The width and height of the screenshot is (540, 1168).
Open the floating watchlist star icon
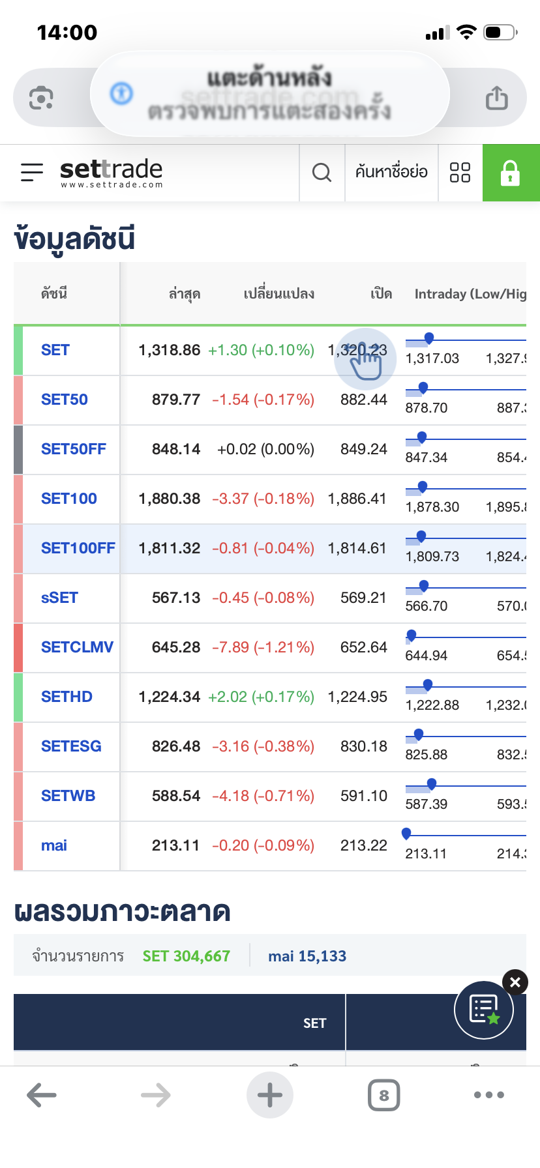pyautogui.click(x=484, y=1010)
